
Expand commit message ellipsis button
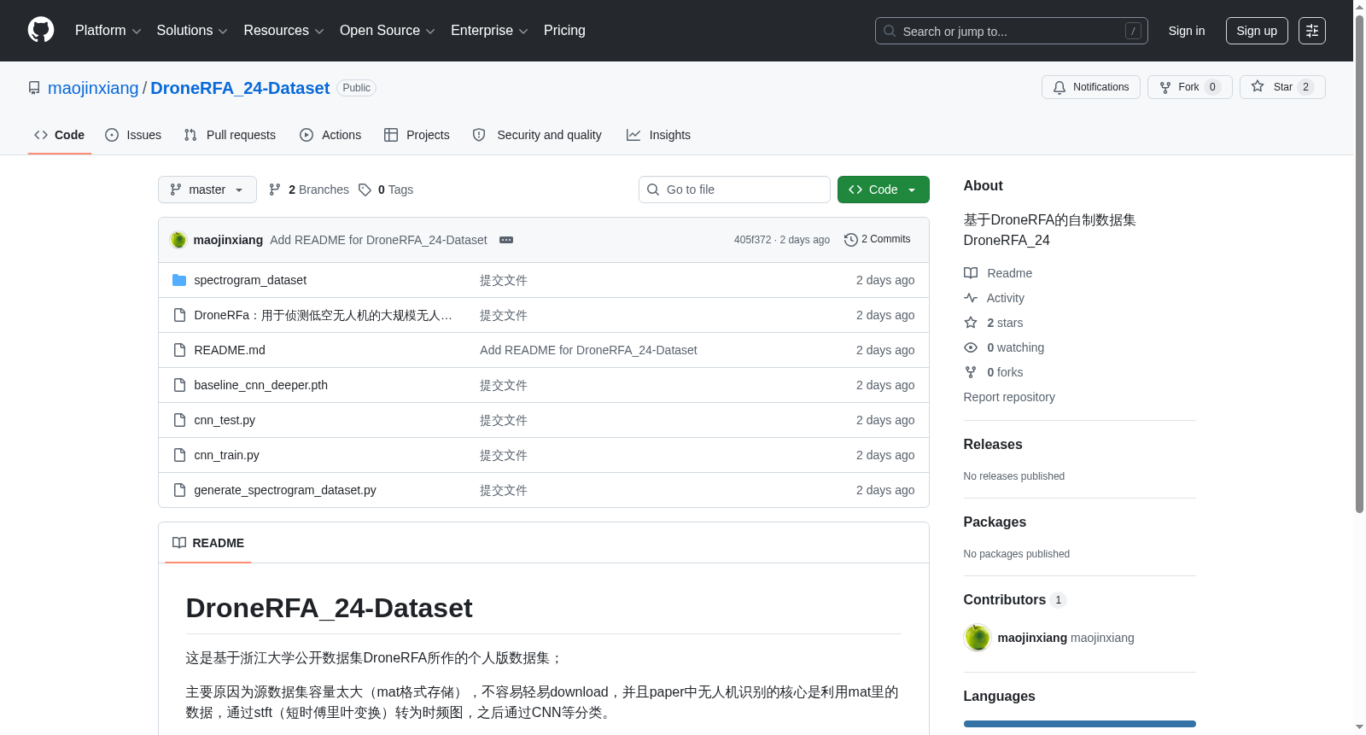pyautogui.click(x=506, y=240)
